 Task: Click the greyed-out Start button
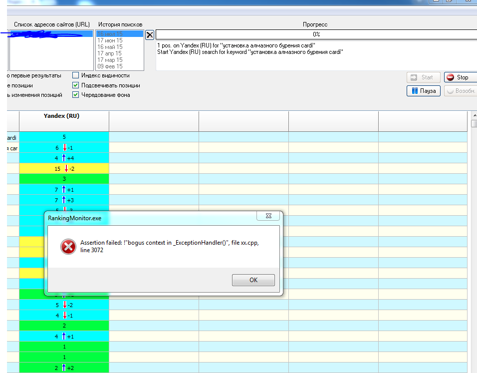tap(423, 77)
